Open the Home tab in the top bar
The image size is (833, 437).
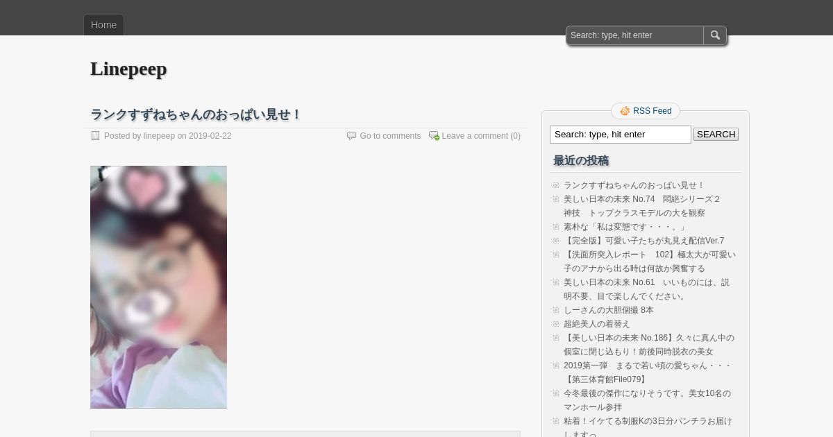coord(103,25)
